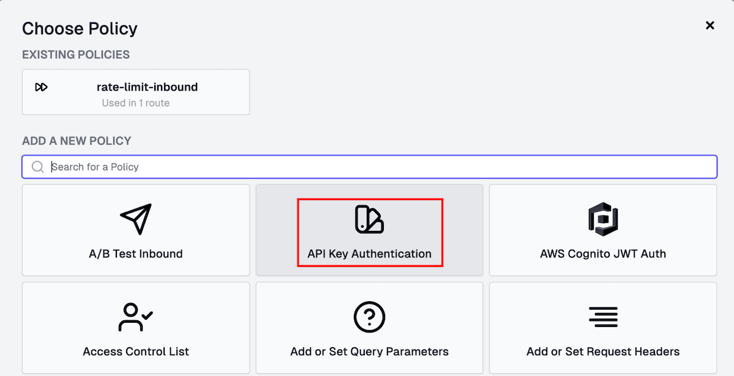This screenshot has width=734, height=376.
Task: Open the existing rate-limit-inbound policy
Action: [135, 92]
